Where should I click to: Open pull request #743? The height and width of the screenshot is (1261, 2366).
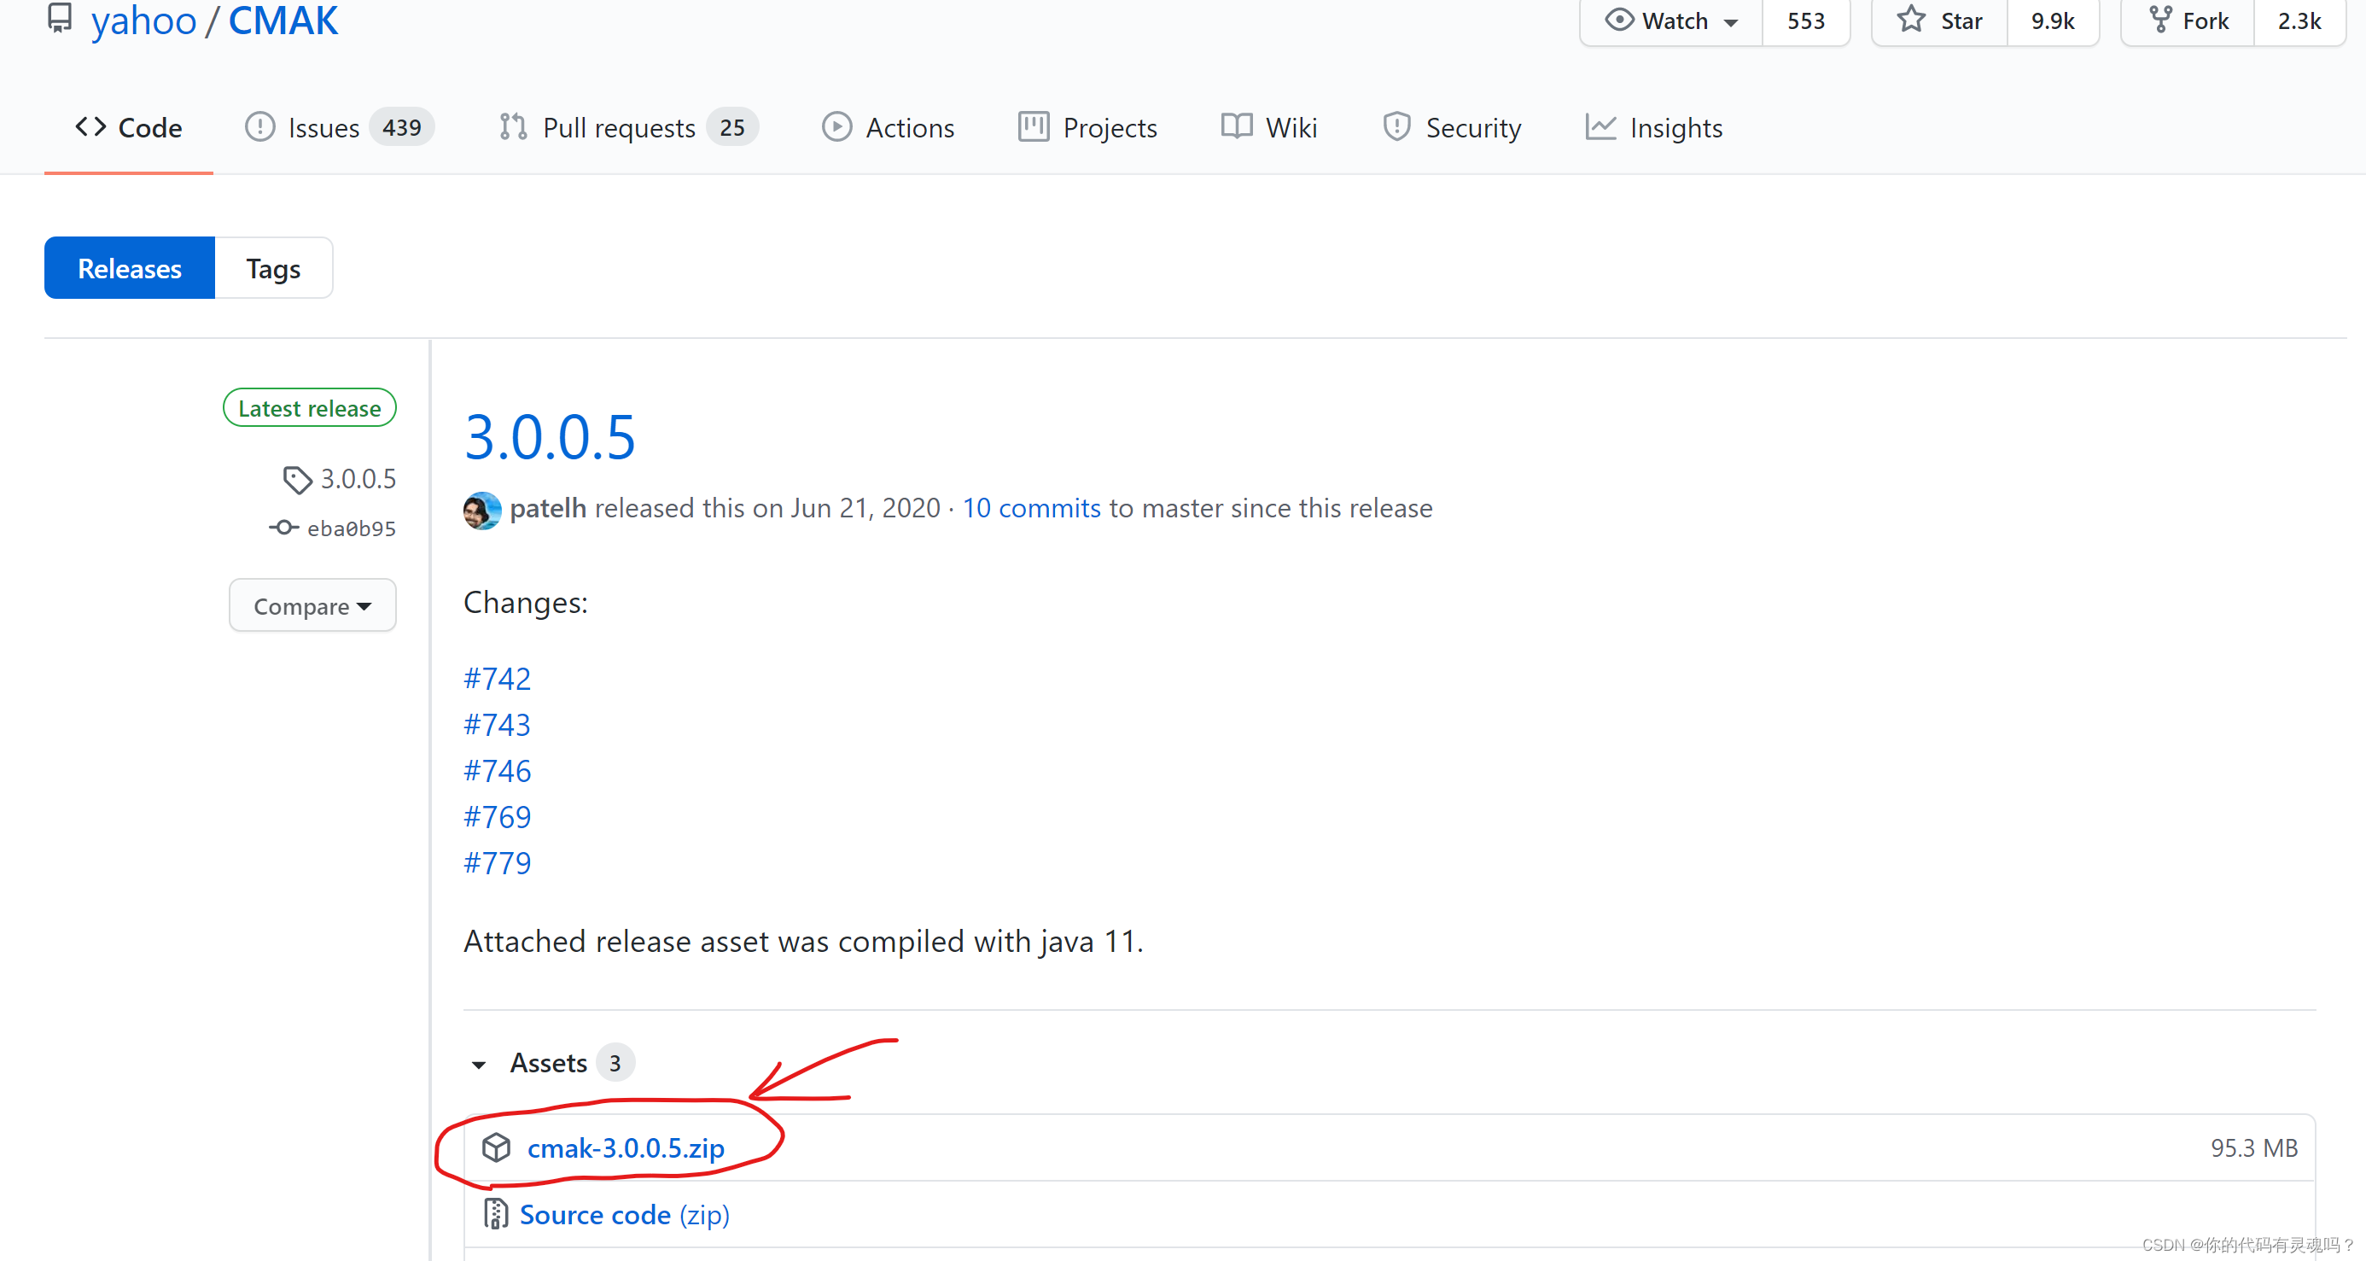pos(497,724)
